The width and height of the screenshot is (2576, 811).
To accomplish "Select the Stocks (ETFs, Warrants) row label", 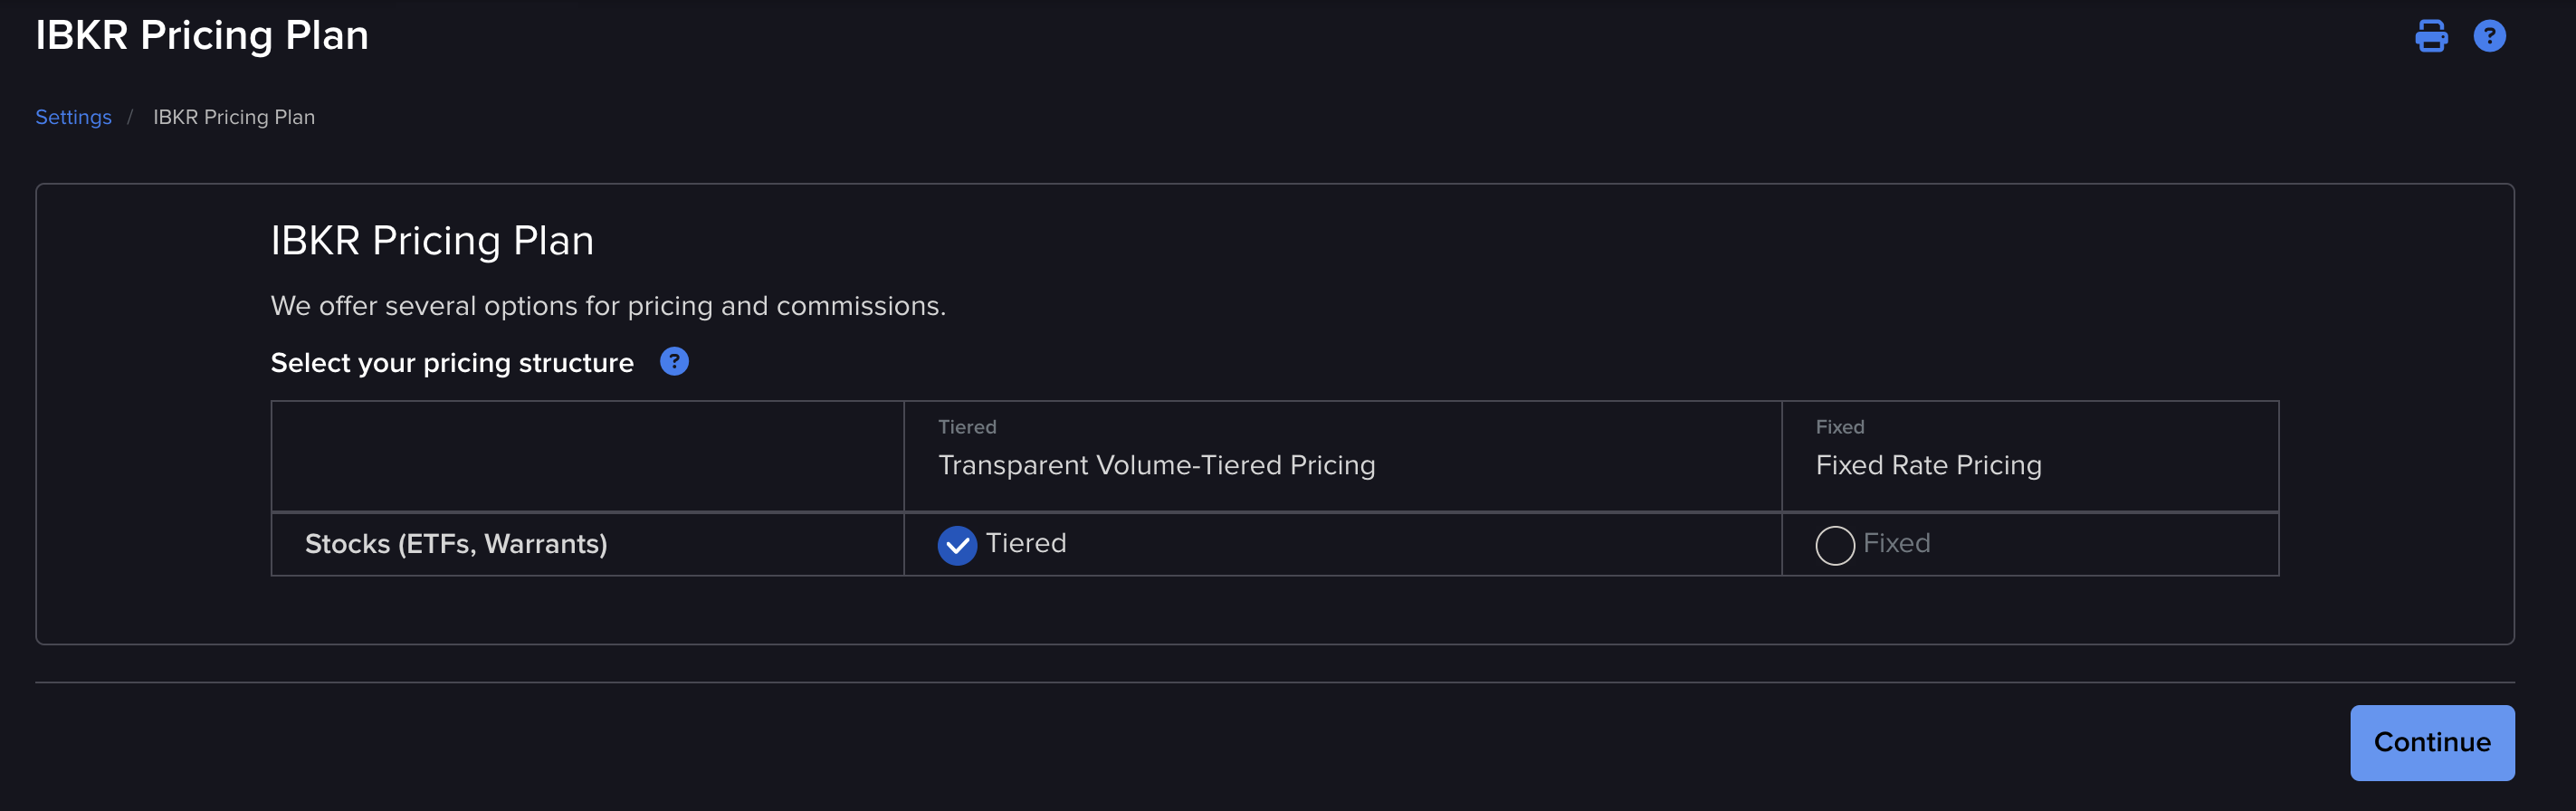I will coord(456,544).
